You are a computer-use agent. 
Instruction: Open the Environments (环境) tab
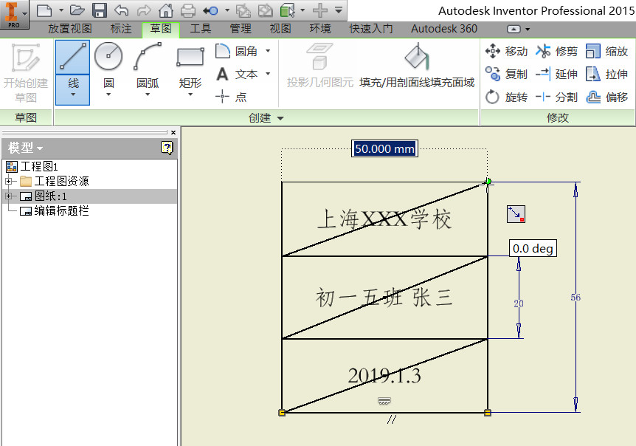320,29
